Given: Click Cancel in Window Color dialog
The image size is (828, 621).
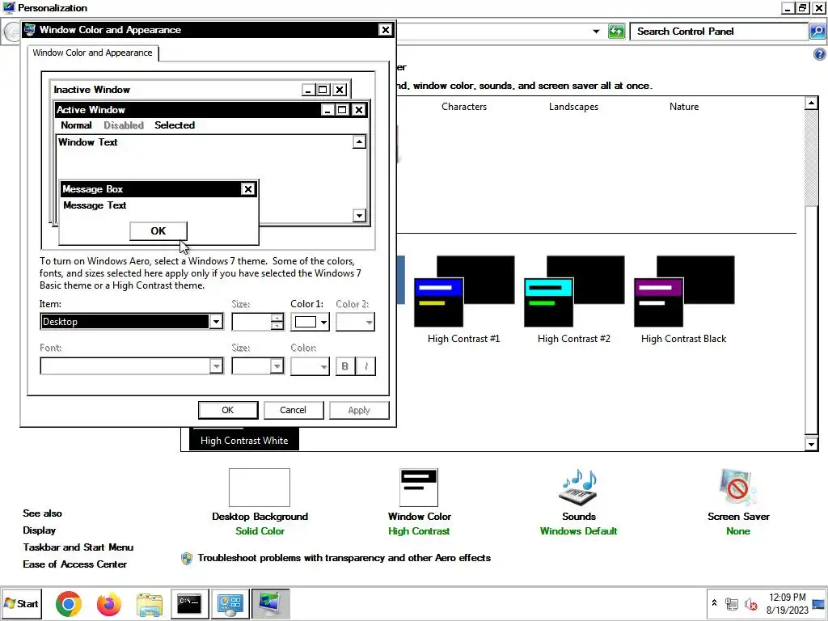Looking at the screenshot, I should coord(293,410).
